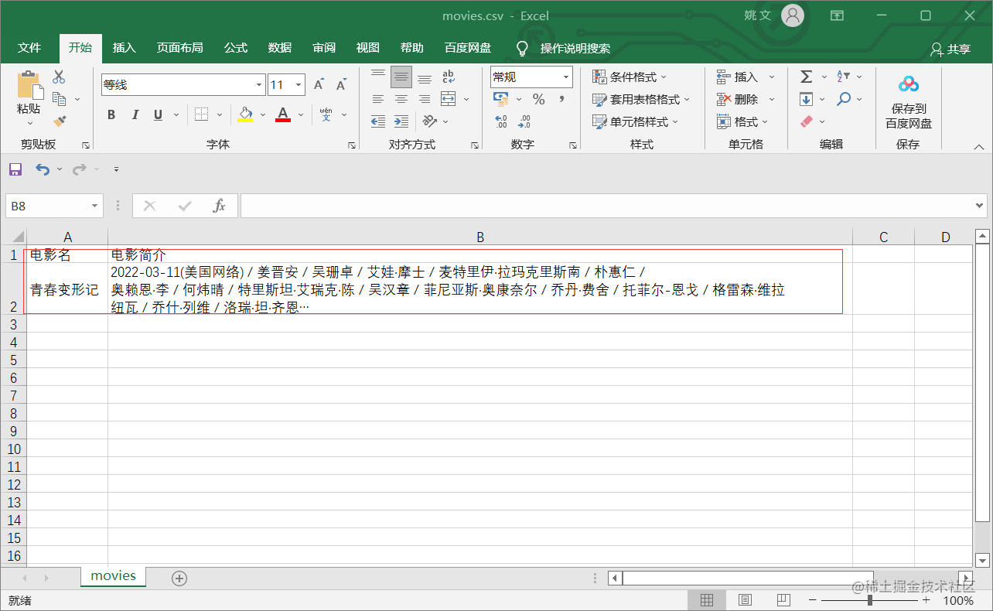
Task: Apply accounting number format (currency icon)
Action: click(500, 99)
